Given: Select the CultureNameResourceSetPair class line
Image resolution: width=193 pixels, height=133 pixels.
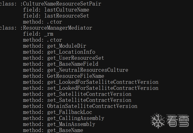Looking at the screenshot, I should [50, 4].
